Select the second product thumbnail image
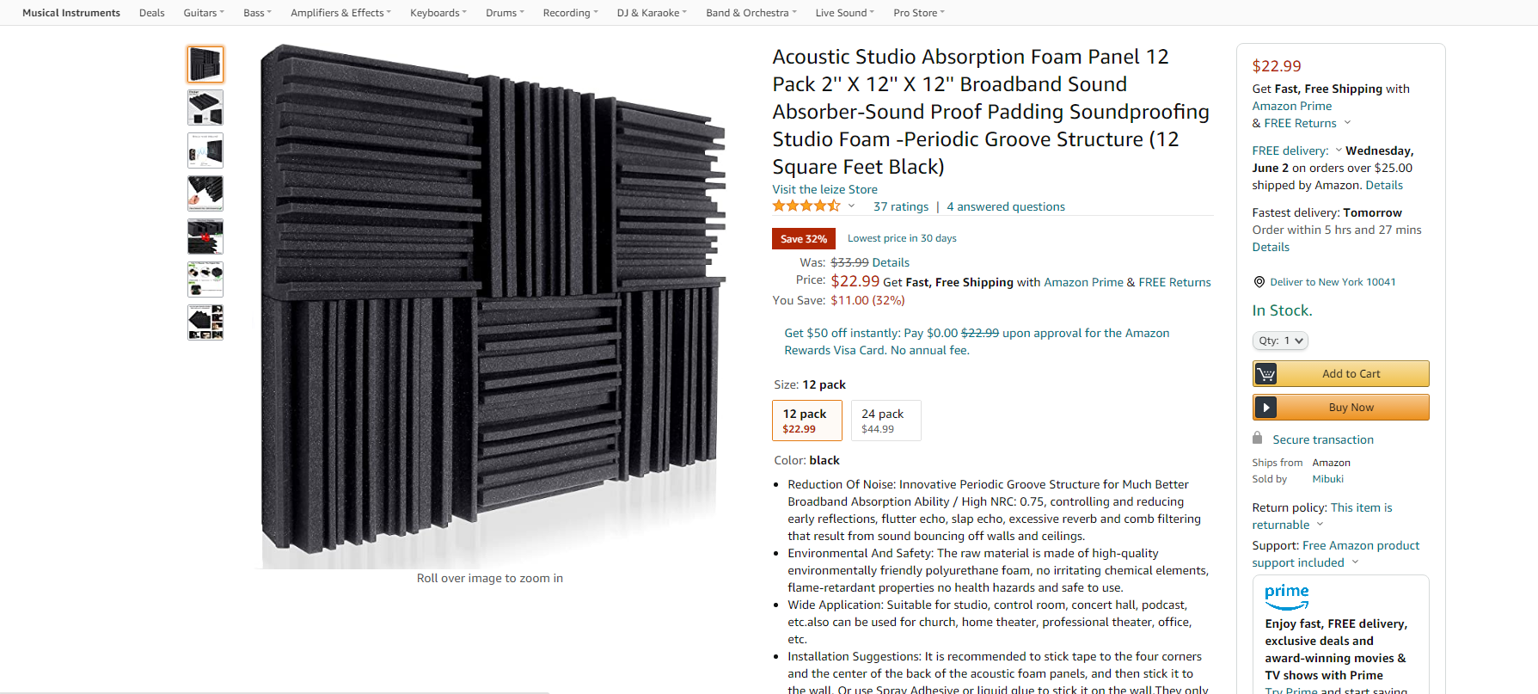Screen dimensions: 1538x694 click(x=205, y=107)
